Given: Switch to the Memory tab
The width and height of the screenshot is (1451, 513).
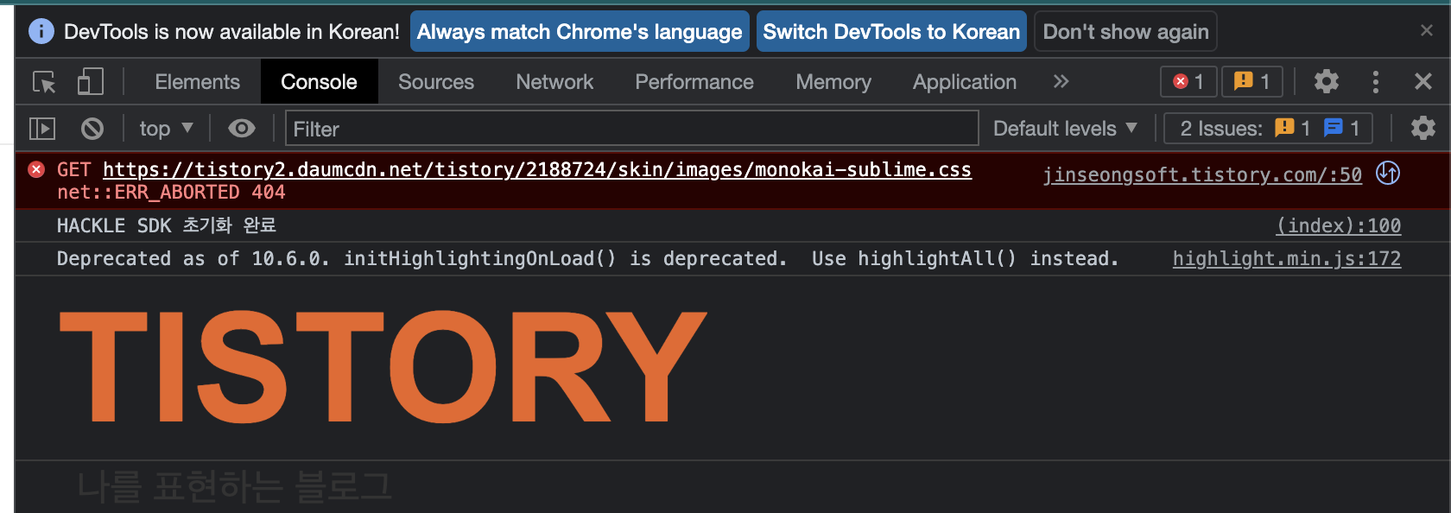Looking at the screenshot, I should pyautogui.click(x=833, y=82).
